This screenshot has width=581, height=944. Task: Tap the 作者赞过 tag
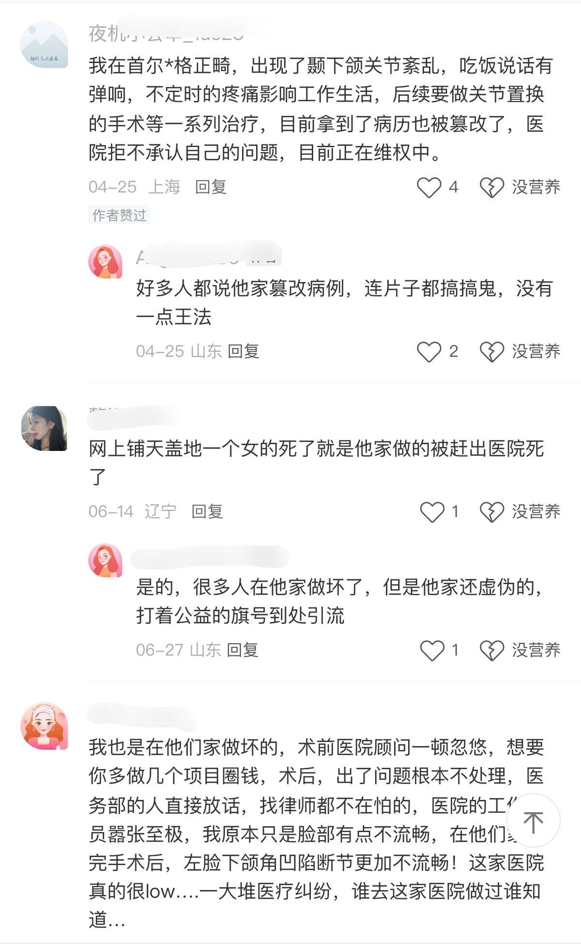119,215
